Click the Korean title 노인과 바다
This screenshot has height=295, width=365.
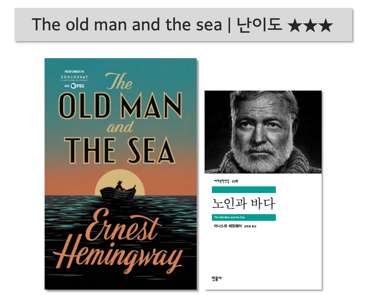pyautogui.click(x=243, y=203)
